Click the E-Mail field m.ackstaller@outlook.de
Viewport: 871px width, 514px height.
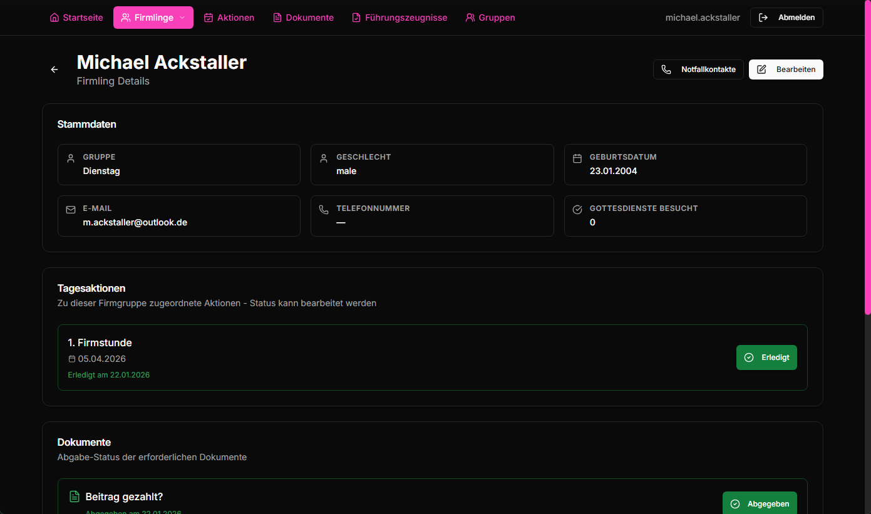(135, 222)
